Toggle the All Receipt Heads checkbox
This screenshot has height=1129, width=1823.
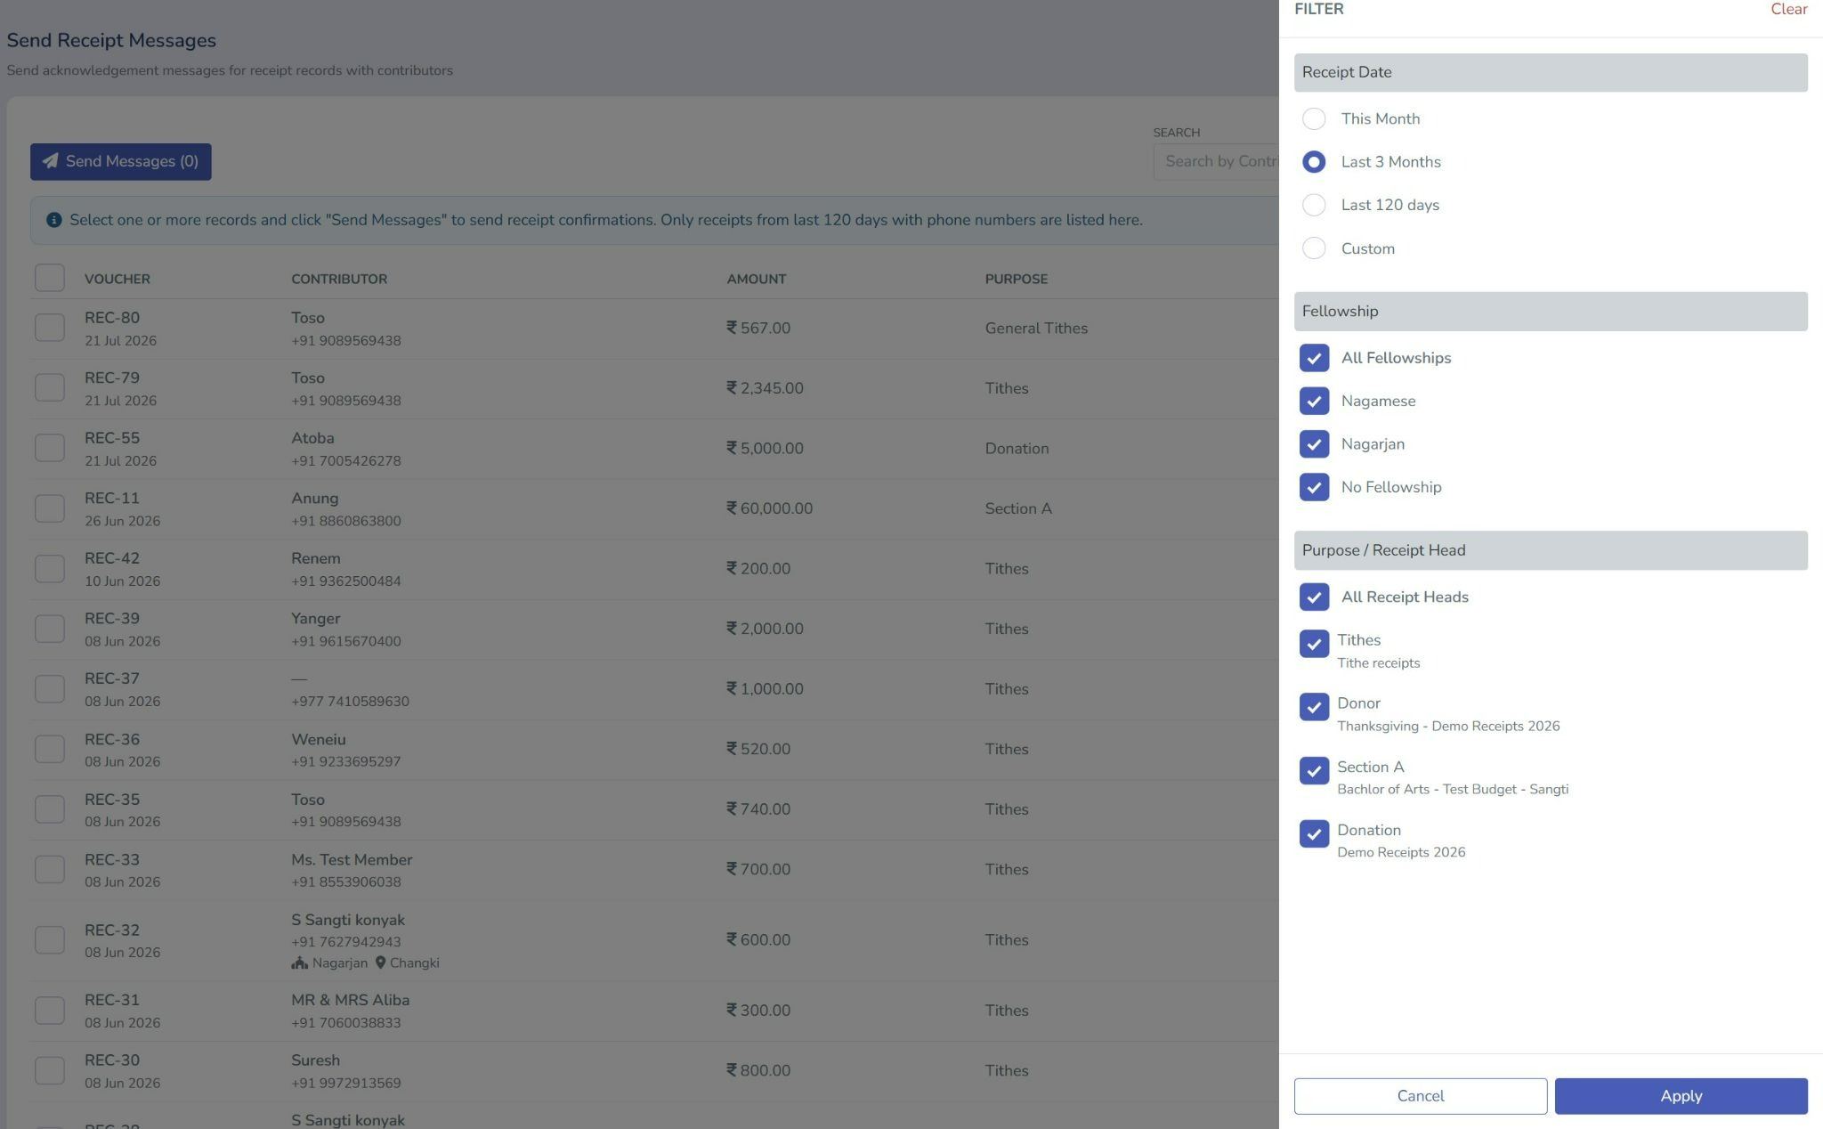coord(1314,597)
